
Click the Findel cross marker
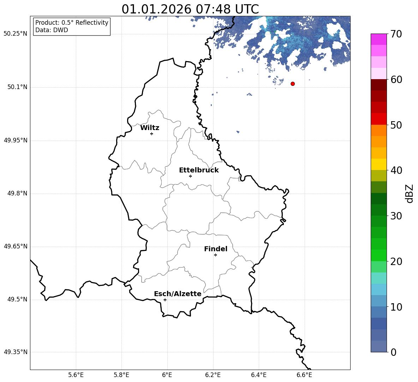215,255
